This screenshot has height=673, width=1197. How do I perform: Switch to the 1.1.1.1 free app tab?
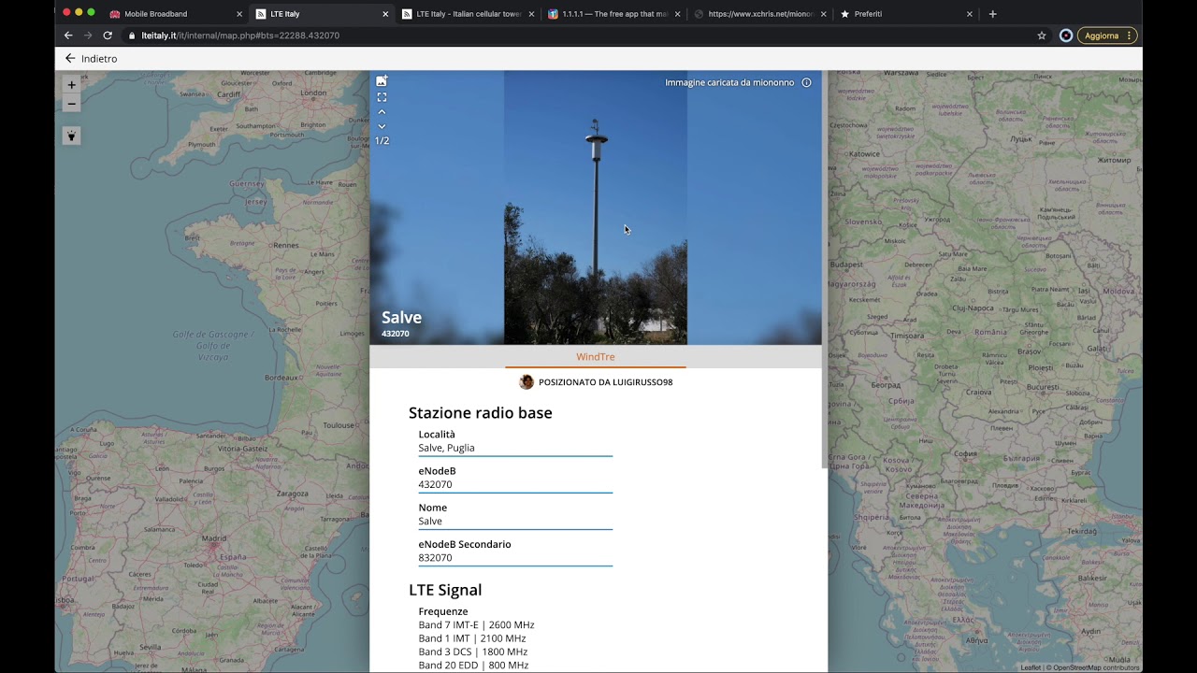click(613, 14)
